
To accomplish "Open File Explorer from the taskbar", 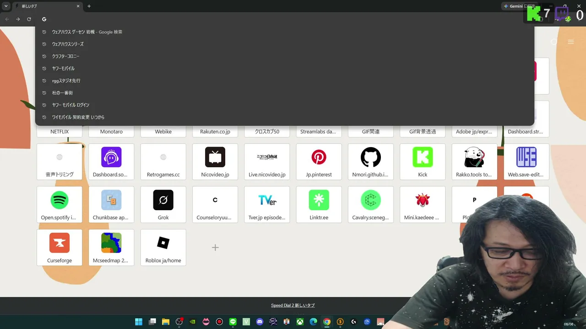I will 166,322.
